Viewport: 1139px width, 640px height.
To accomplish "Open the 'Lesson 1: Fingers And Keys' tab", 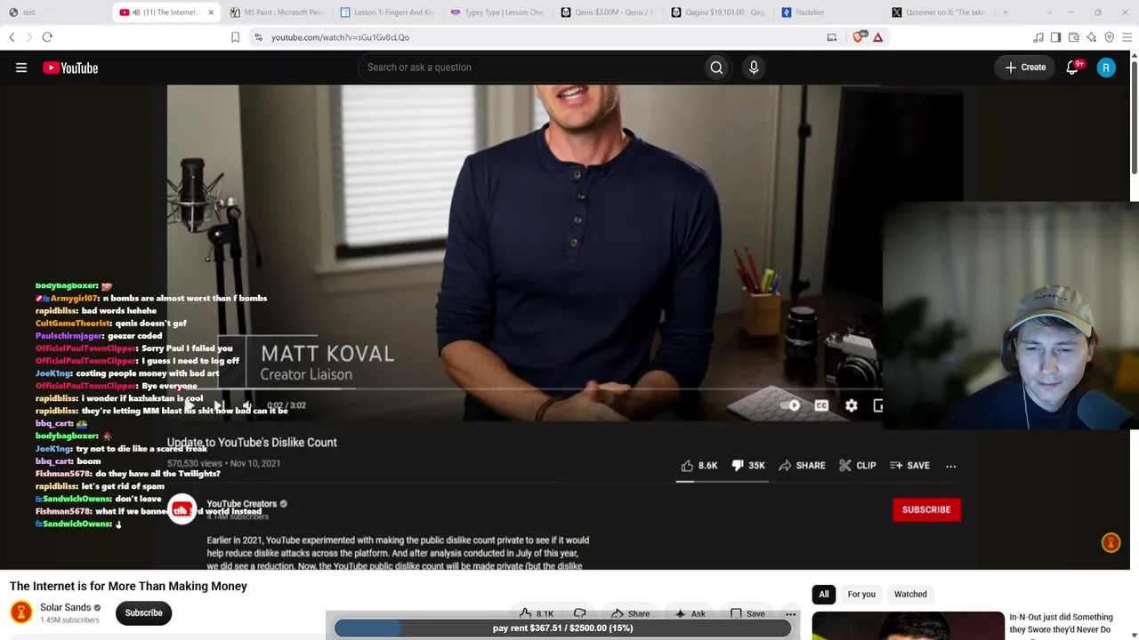I will pos(387,12).
